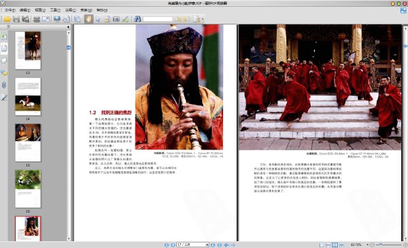
Task: Click the next view grey arrow
Action: [x=233, y=245]
